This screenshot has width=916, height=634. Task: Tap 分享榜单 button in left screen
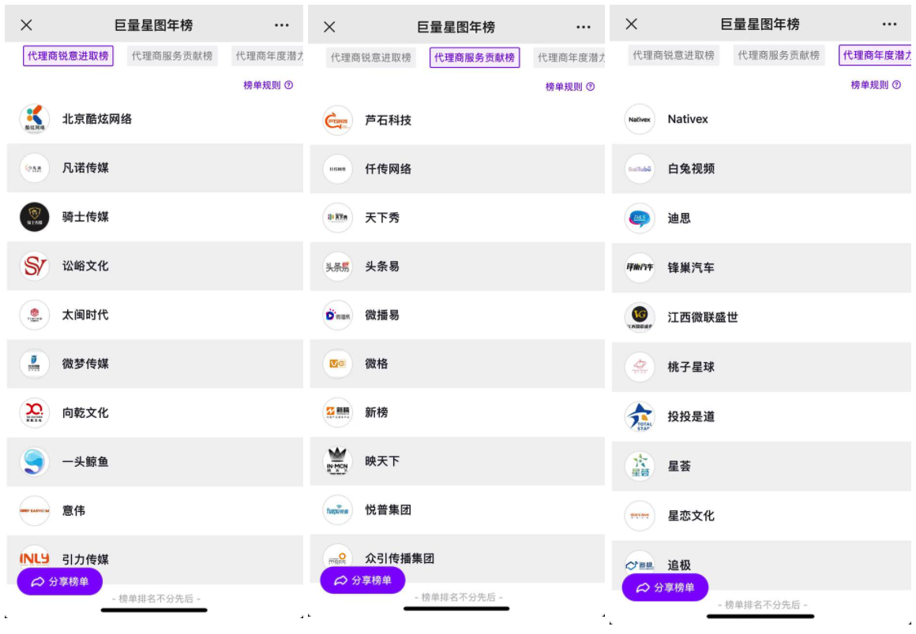[60, 581]
